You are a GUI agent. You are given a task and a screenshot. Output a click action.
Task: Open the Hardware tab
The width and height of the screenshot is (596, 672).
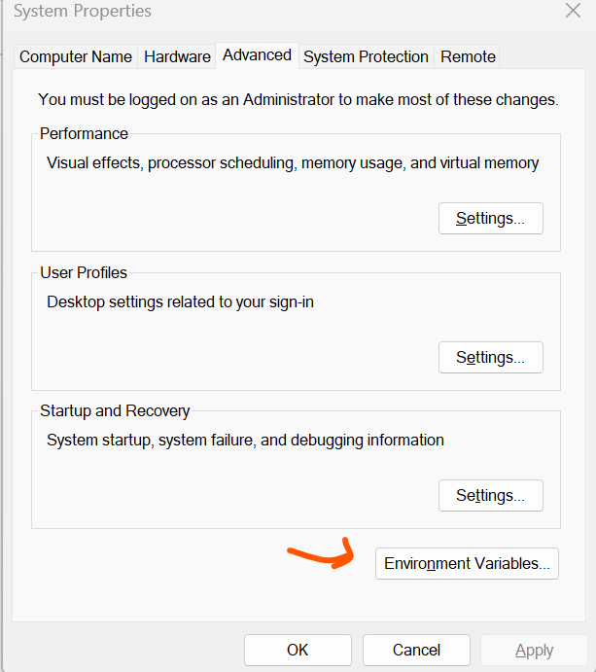(177, 56)
